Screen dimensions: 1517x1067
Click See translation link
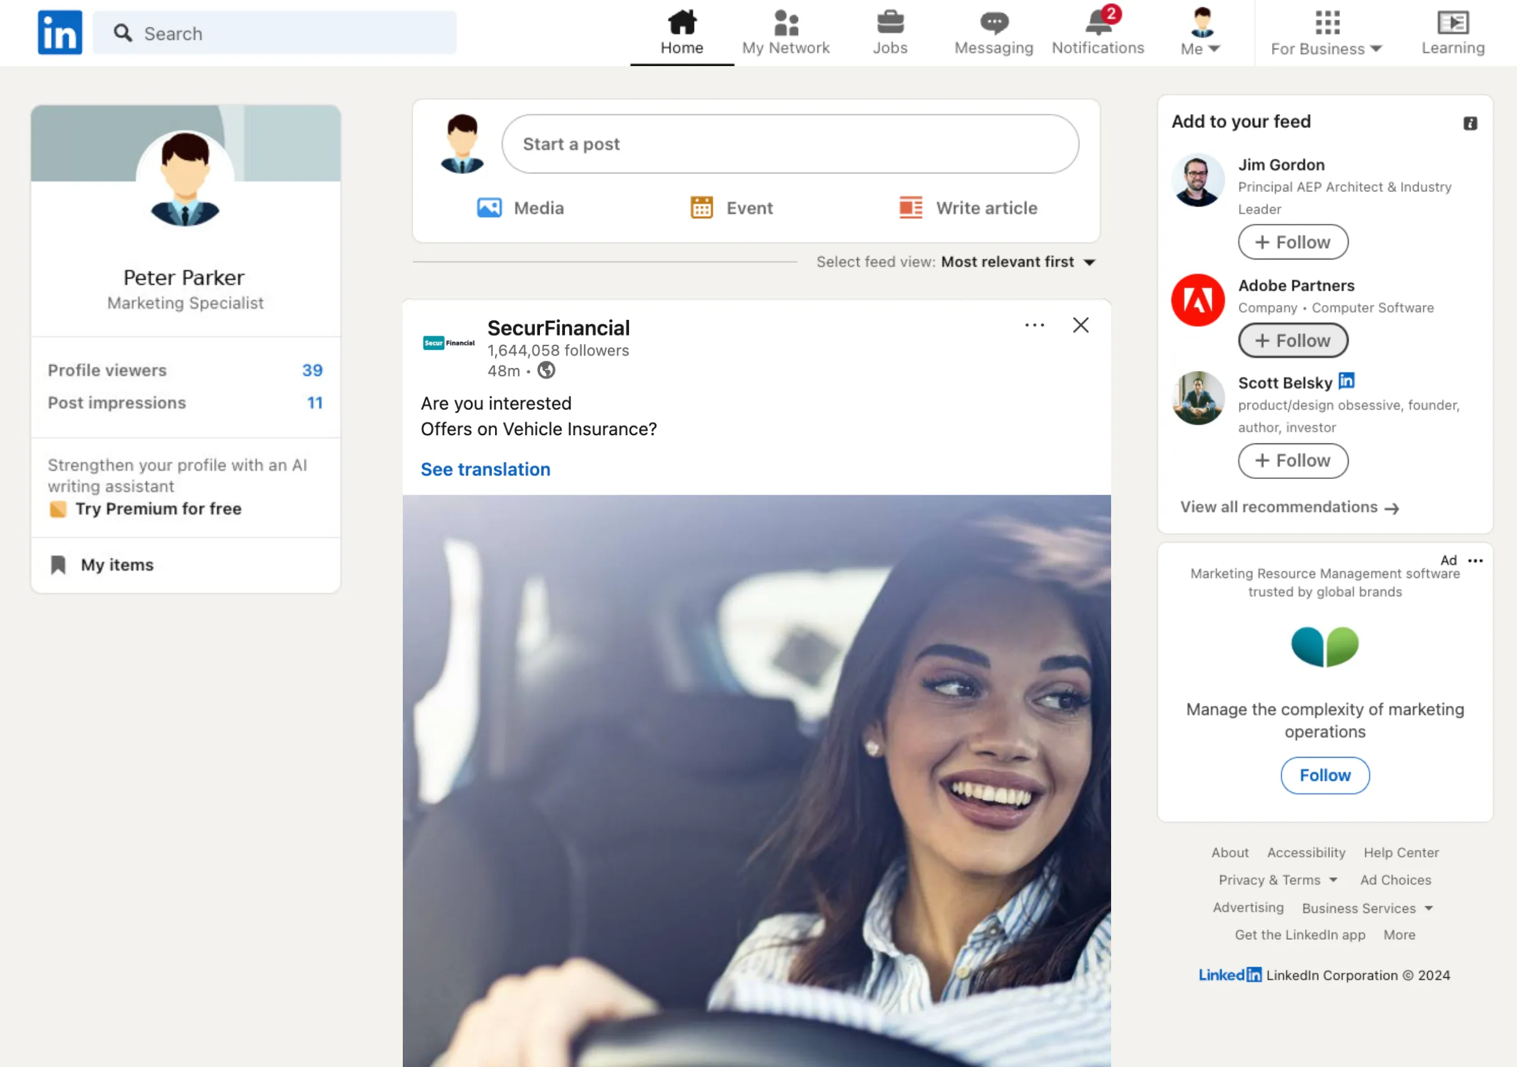click(x=486, y=469)
